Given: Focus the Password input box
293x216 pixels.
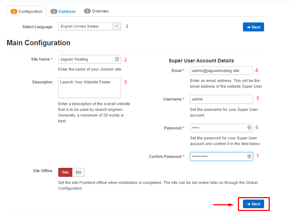Looking at the screenshot, I should click(x=218, y=128).
